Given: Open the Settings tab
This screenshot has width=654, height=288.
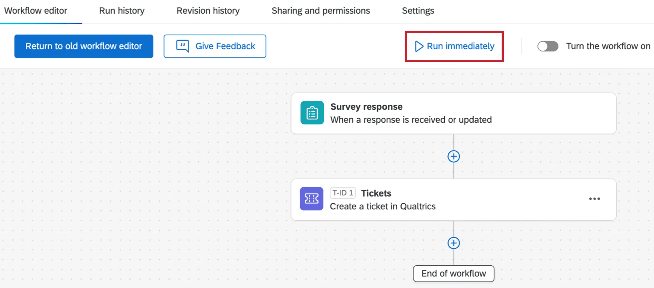Looking at the screenshot, I should point(418,11).
